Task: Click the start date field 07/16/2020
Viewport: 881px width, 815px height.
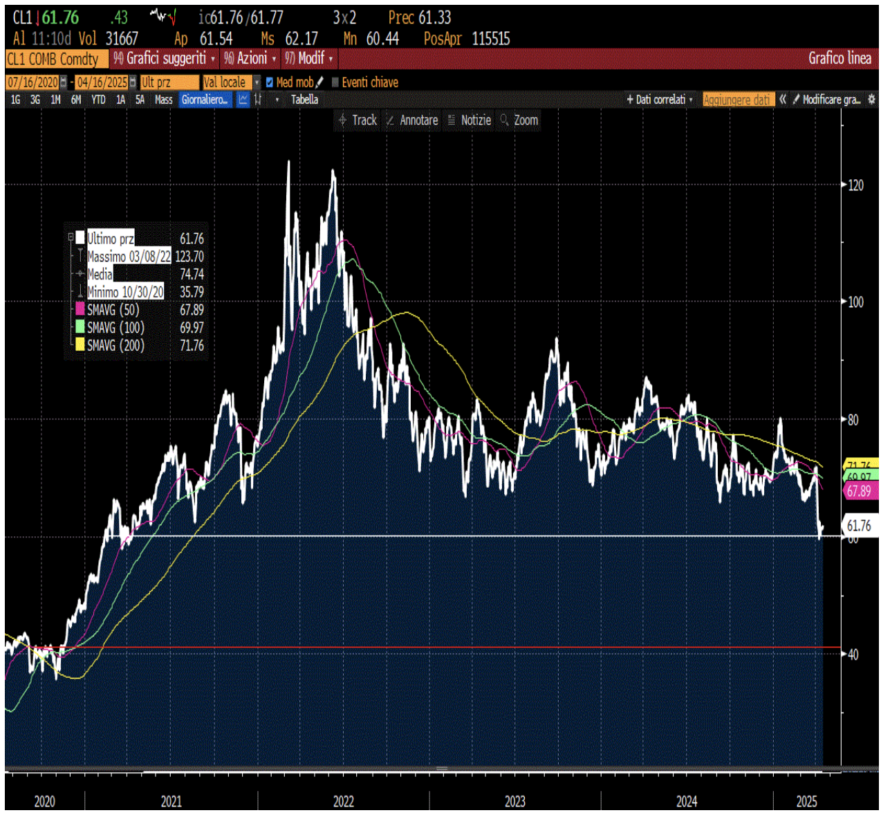Action: (33, 82)
